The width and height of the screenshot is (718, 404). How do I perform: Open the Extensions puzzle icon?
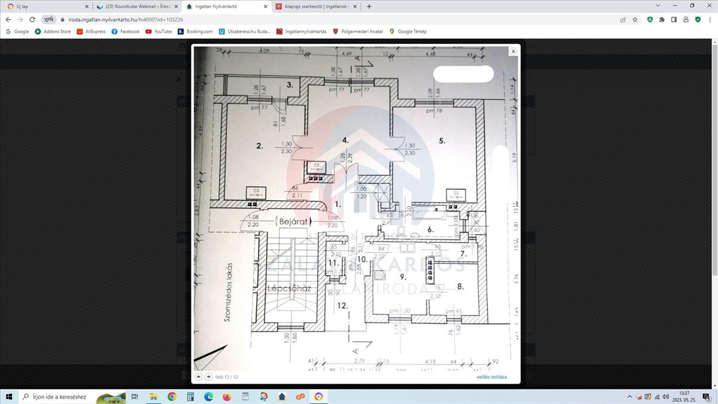coord(662,19)
